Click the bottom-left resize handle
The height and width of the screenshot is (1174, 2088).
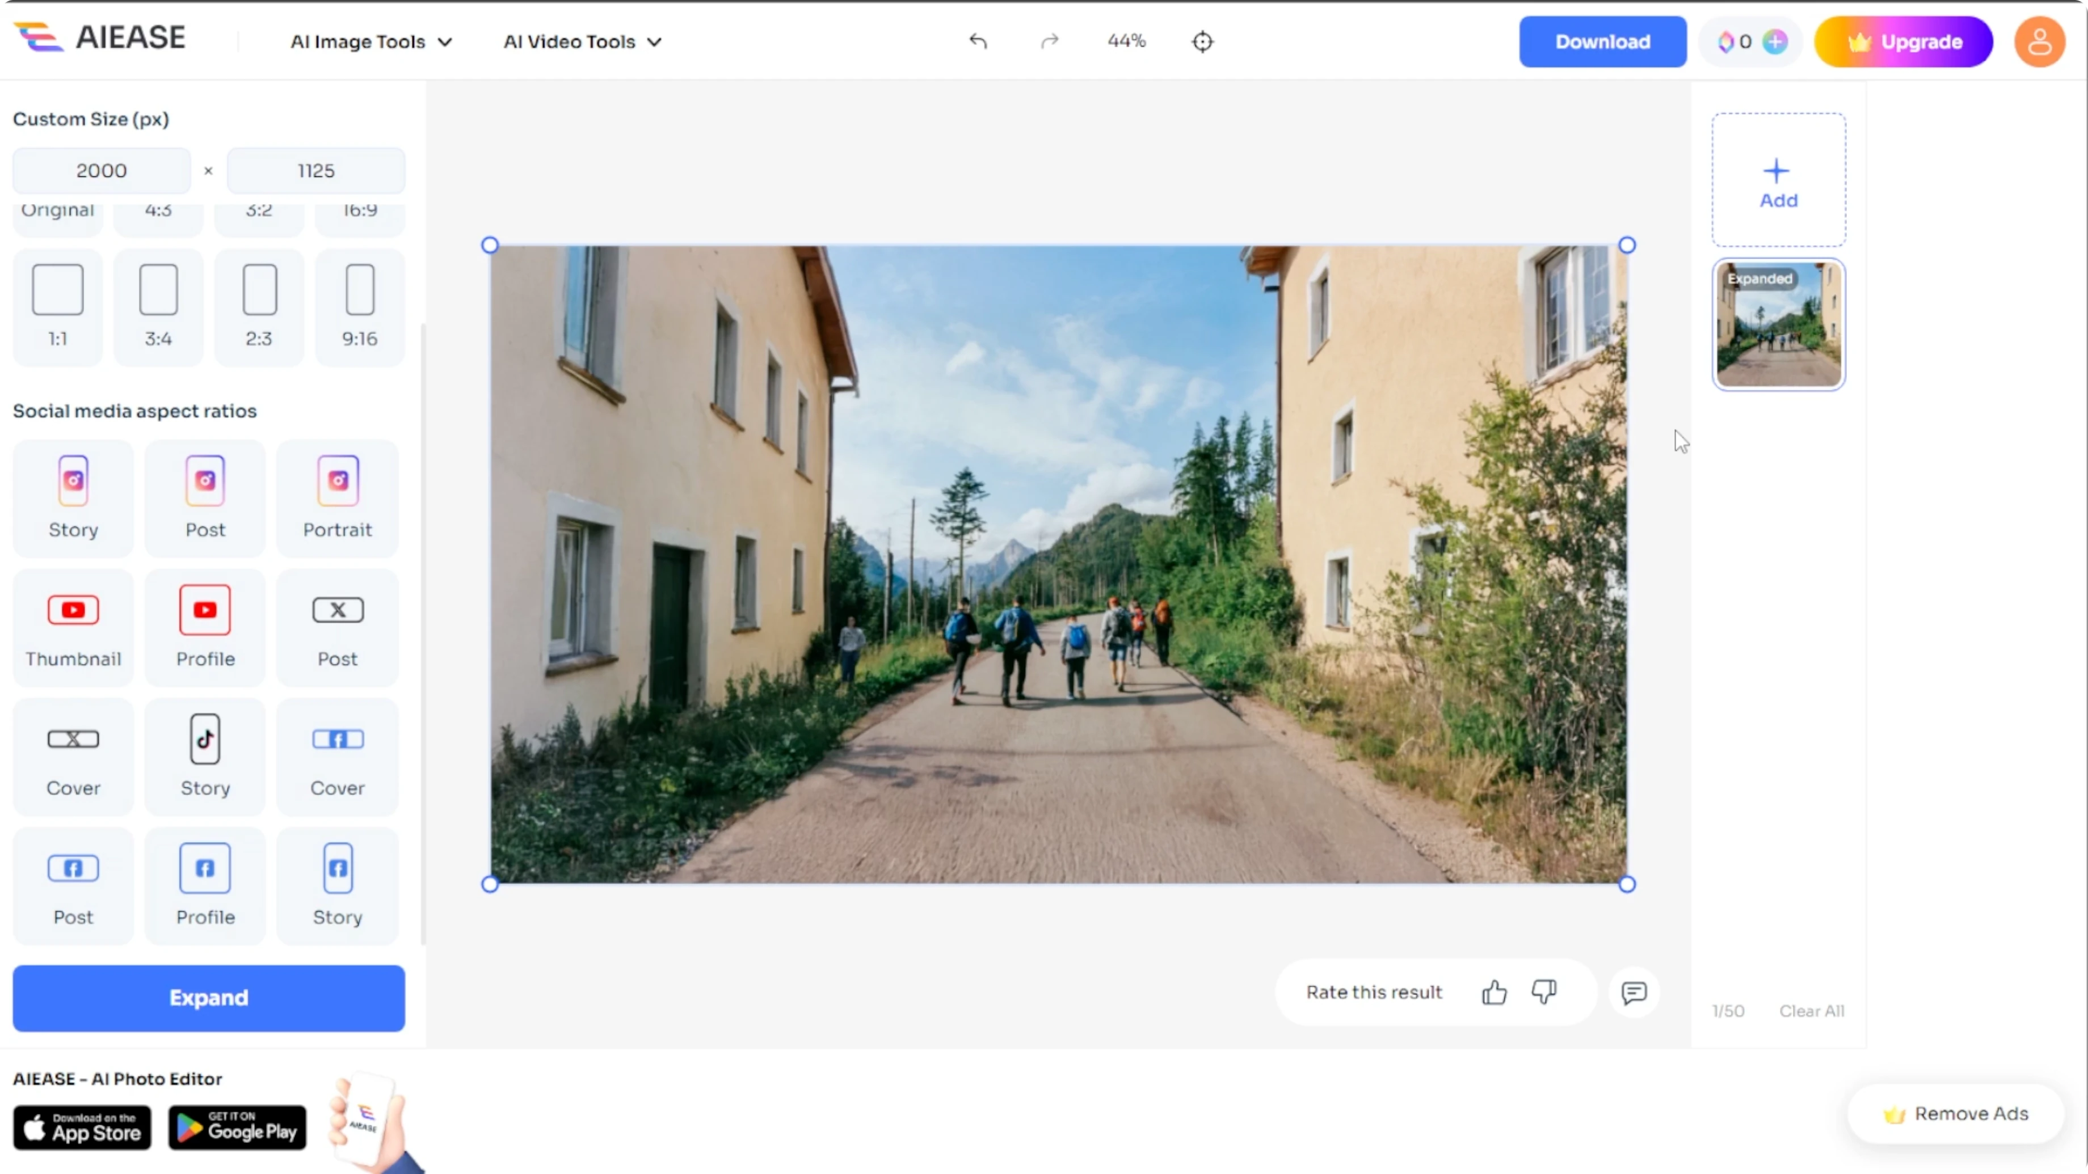point(490,884)
